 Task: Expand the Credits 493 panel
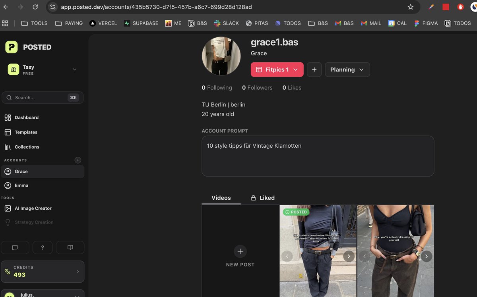(42, 271)
